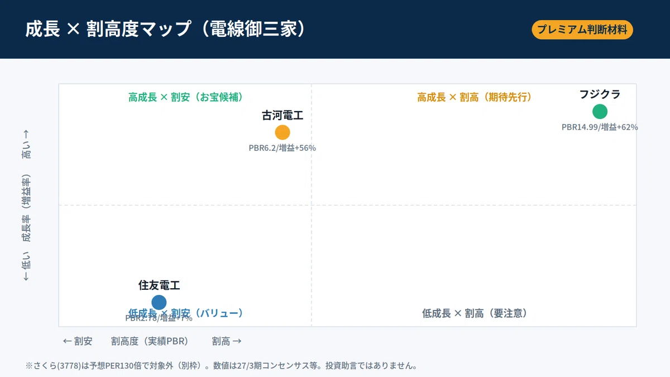Select the フジクラ green data point
670x377 pixels.
click(600, 112)
